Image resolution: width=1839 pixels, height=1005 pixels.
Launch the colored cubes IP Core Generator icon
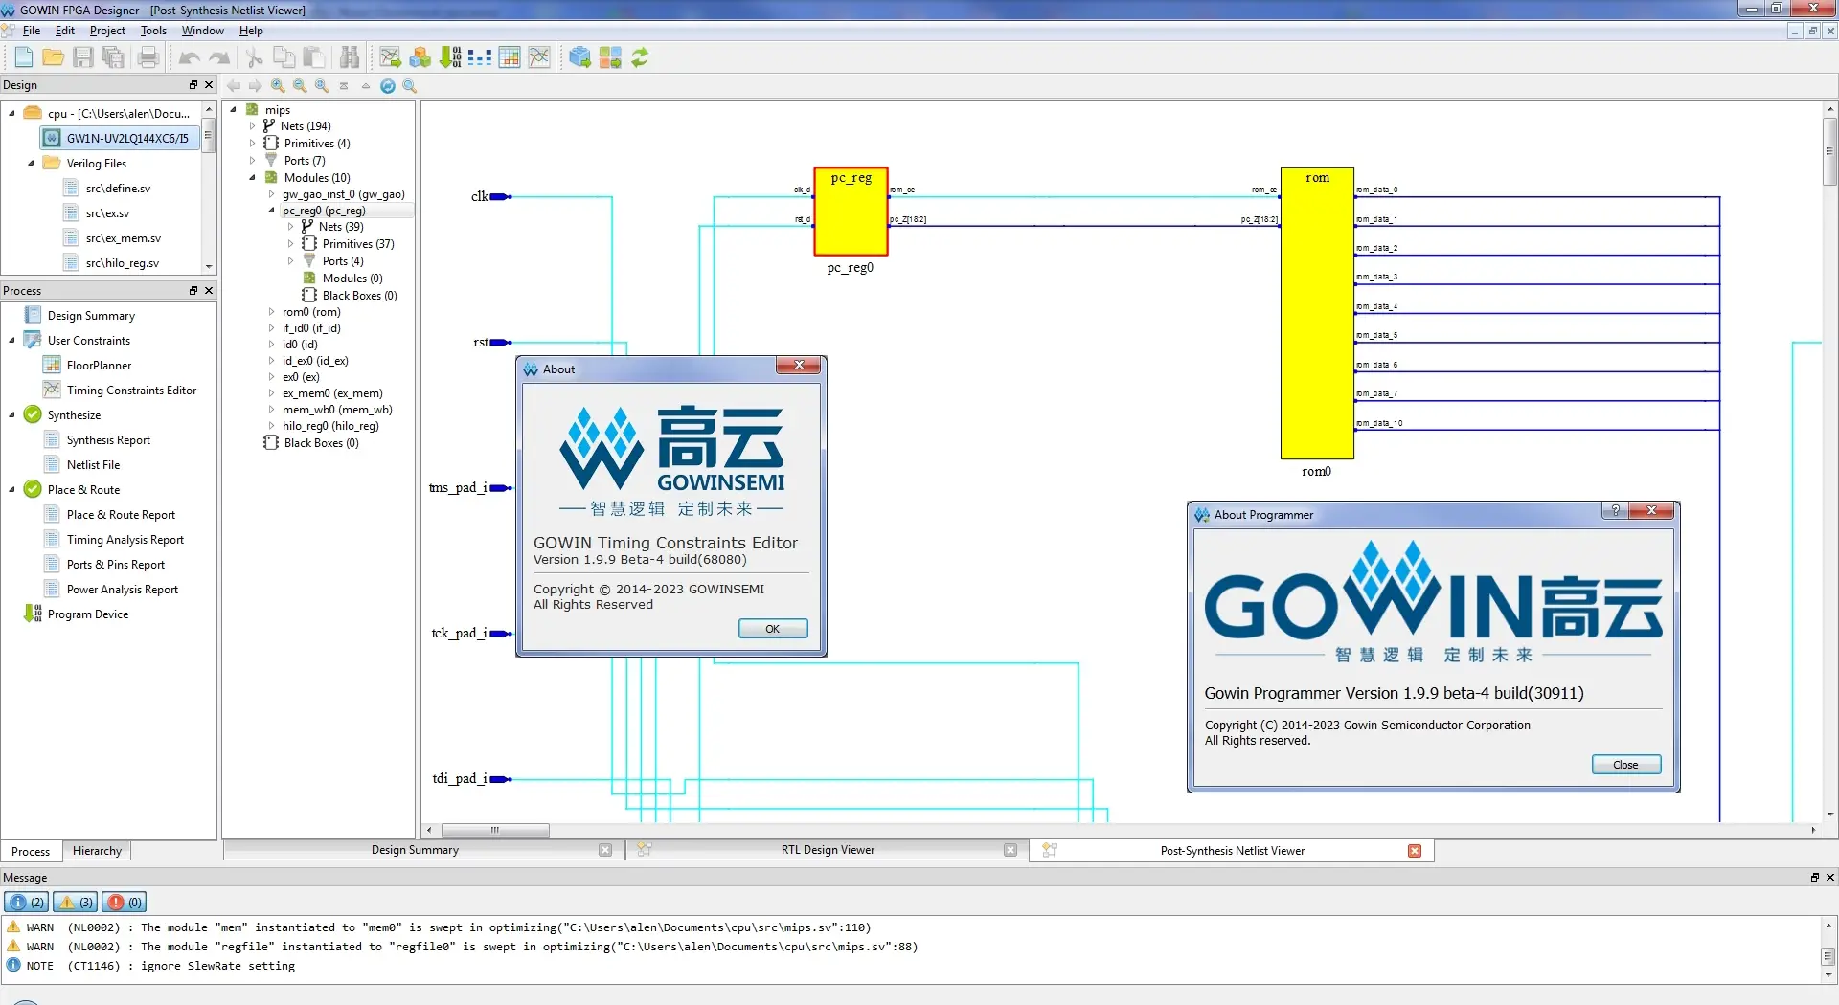(420, 57)
